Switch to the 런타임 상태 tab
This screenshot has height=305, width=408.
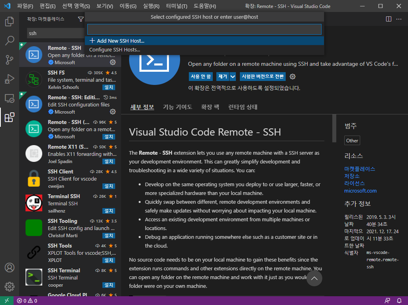243,107
